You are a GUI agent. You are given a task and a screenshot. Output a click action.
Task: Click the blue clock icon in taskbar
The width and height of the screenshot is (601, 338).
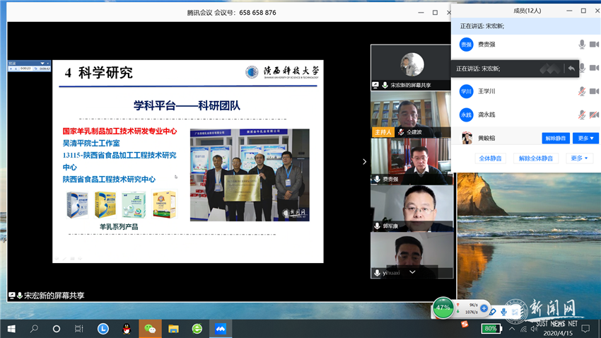coord(103,329)
